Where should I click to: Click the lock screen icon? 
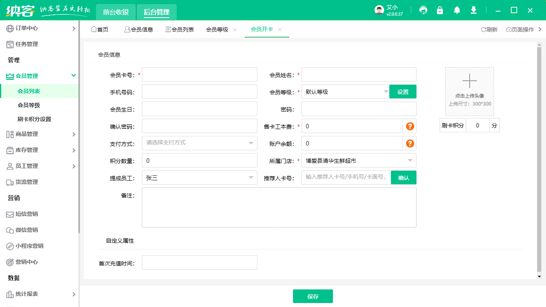tap(440, 10)
